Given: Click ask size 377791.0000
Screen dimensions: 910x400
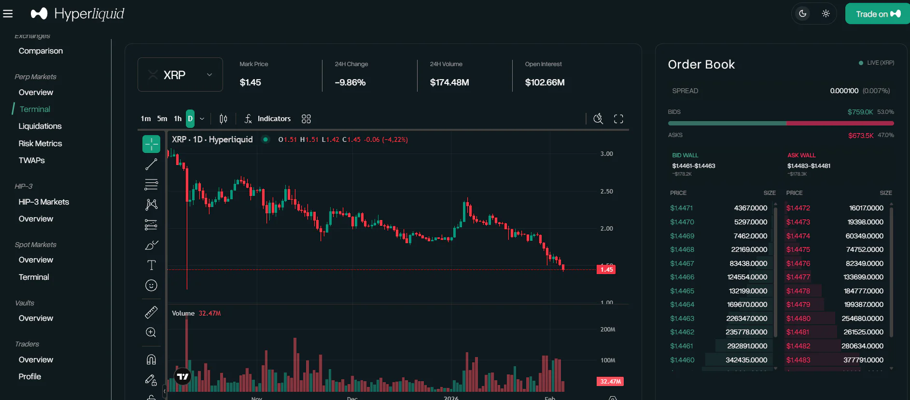Looking at the screenshot, I should tap(863, 360).
